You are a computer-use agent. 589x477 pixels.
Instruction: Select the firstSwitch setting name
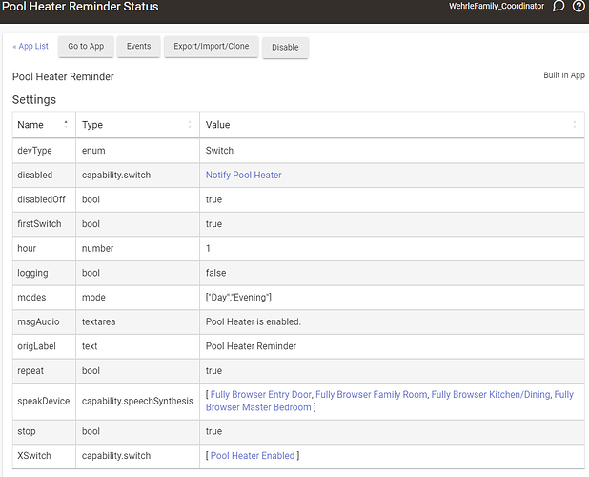click(x=39, y=224)
